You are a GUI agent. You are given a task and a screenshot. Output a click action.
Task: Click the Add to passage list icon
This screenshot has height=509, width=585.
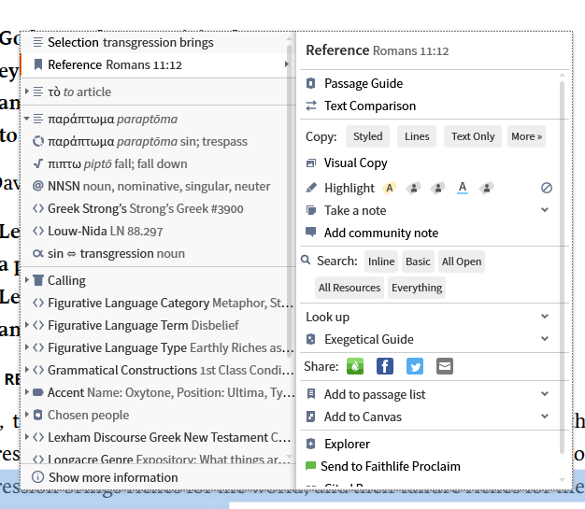[311, 394]
